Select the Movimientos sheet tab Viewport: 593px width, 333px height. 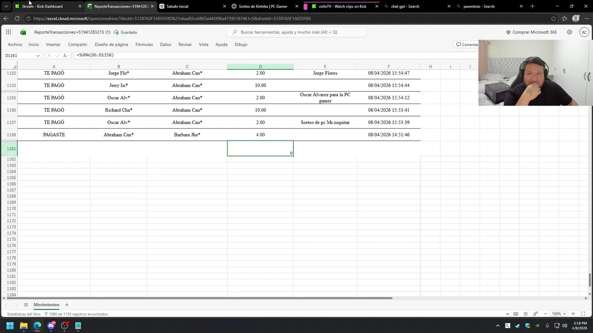click(x=46, y=305)
